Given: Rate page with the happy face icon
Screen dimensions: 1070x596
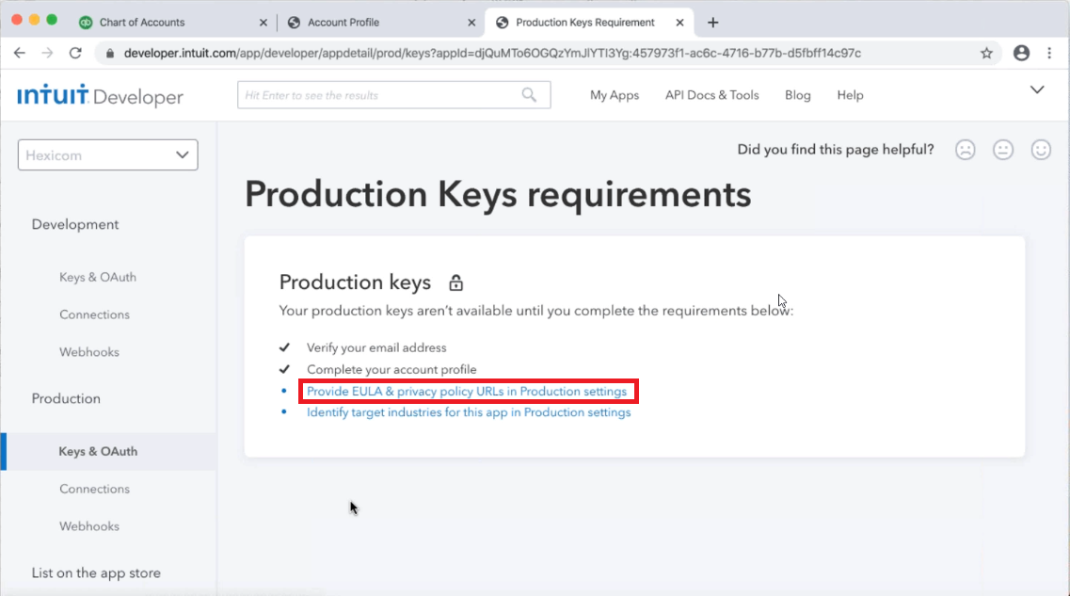Looking at the screenshot, I should pyautogui.click(x=1041, y=150).
